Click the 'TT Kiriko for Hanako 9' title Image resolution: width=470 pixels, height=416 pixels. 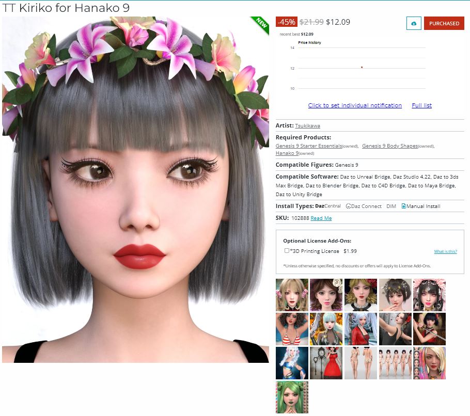coord(66,8)
